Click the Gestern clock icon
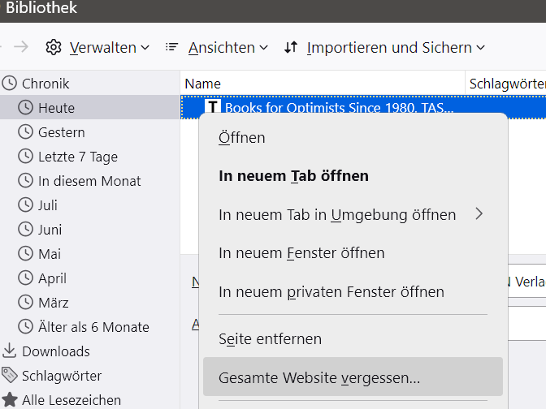 [26, 132]
